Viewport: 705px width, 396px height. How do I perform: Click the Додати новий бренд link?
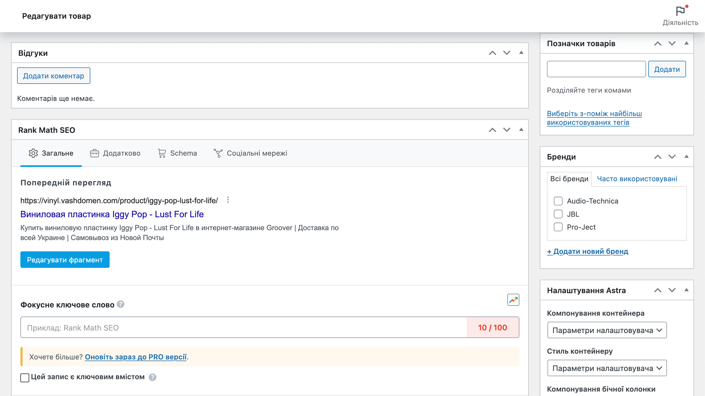[588, 251]
